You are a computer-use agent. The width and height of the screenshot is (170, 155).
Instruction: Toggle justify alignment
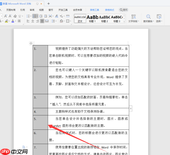click(x=42, y=21)
